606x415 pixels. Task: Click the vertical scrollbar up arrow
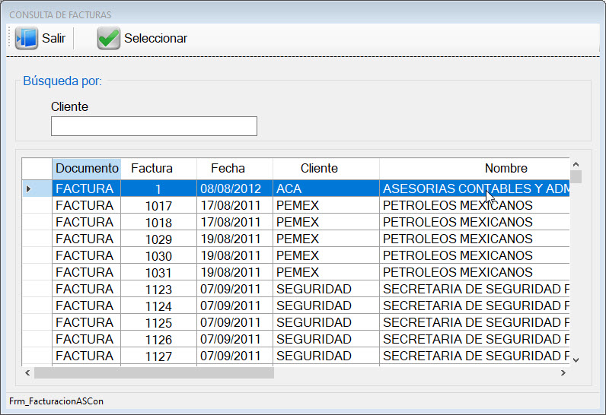[576, 164]
